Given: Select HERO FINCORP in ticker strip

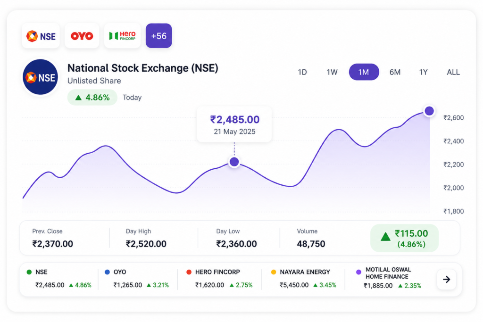Looking at the screenshot, I should tap(219, 279).
